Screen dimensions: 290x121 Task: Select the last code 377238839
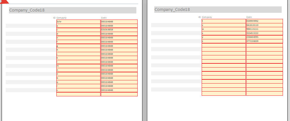pos(264,41)
